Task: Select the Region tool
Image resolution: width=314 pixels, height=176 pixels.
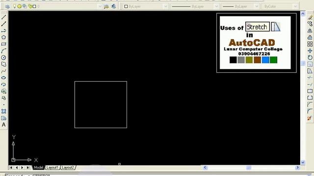Action: click(3, 118)
